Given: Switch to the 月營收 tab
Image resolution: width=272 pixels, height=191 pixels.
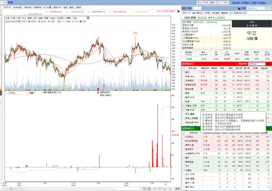Looking at the screenshot, I should coord(78,7).
